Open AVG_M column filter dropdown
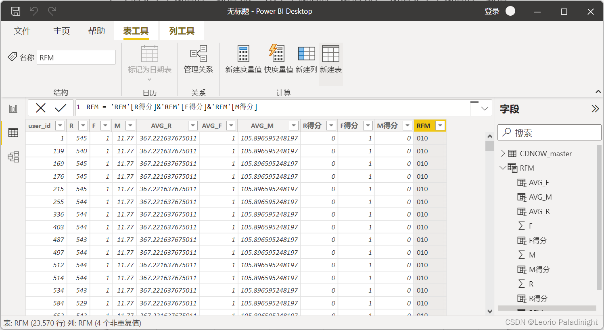604x330 pixels. tap(294, 126)
